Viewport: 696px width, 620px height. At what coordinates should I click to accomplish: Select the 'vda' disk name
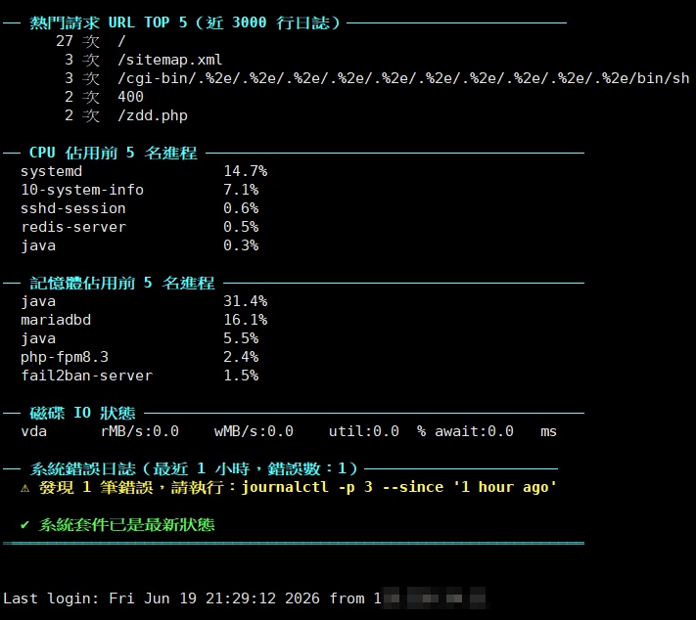(x=33, y=431)
